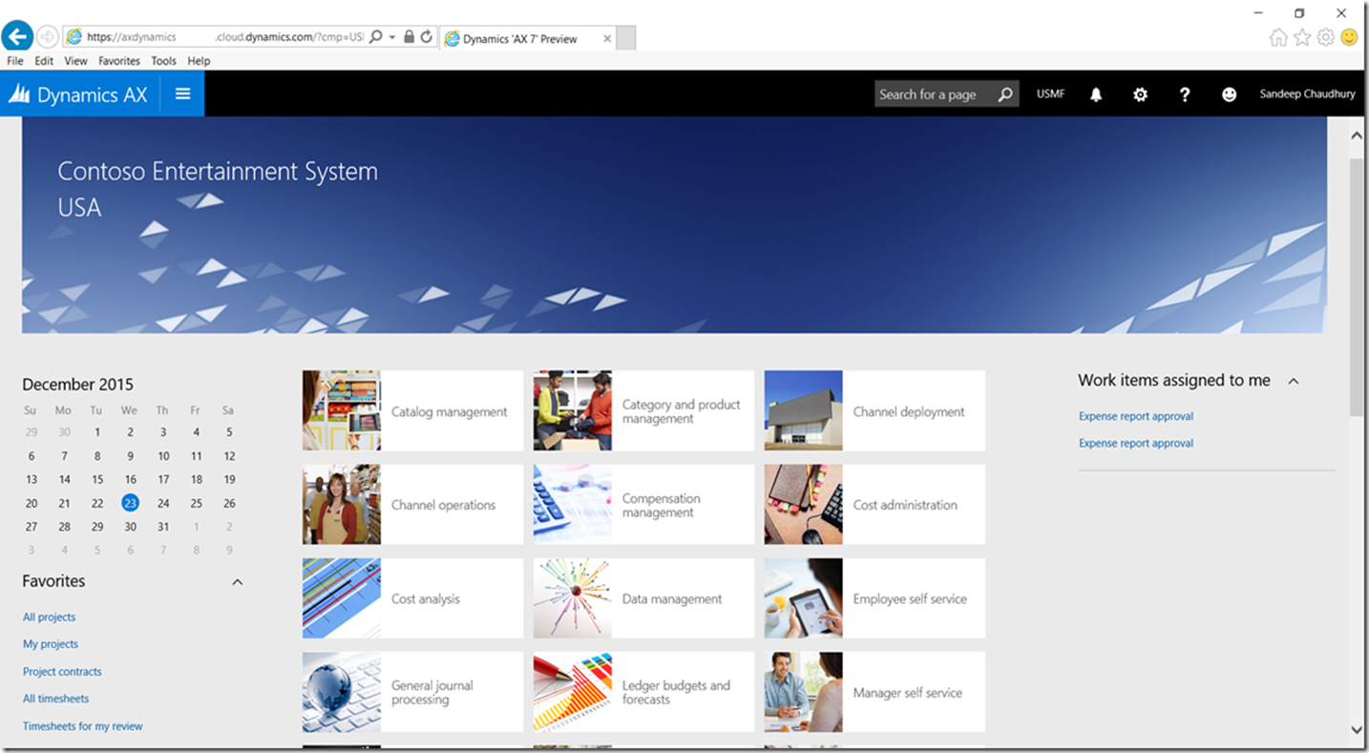Open the Sandeep Chaudhury user menu
Screen dimensions: 1369x753
click(1307, 94)
